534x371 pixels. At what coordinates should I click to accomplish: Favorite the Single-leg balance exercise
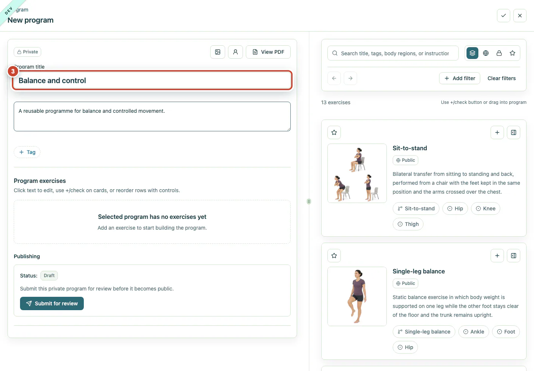click(x=334, y=256)
